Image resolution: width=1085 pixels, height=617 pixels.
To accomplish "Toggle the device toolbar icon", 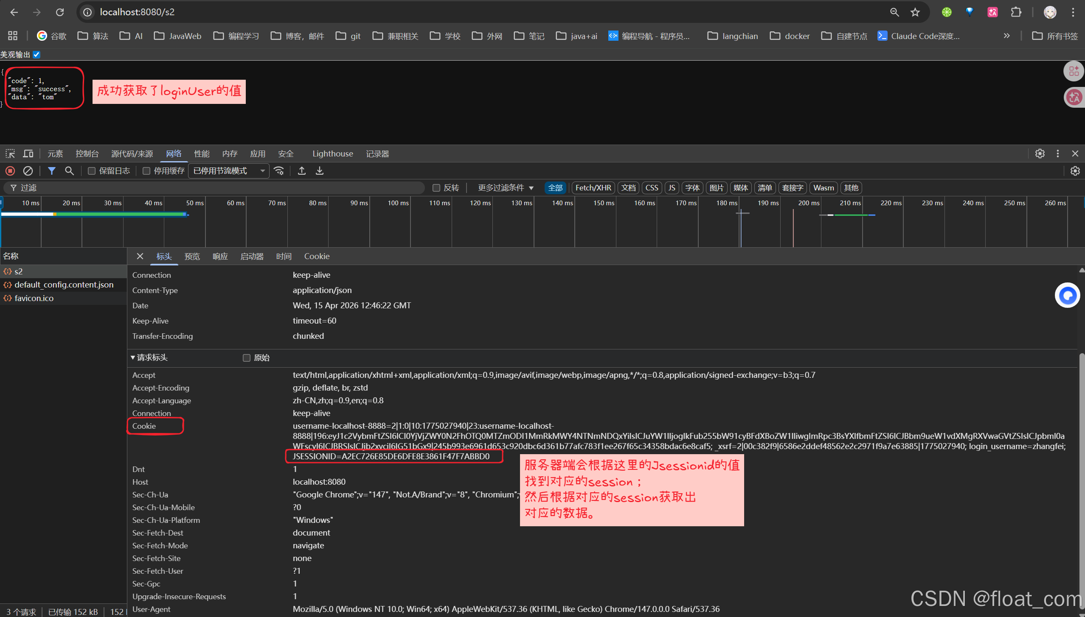I will [x=28, y=154].
